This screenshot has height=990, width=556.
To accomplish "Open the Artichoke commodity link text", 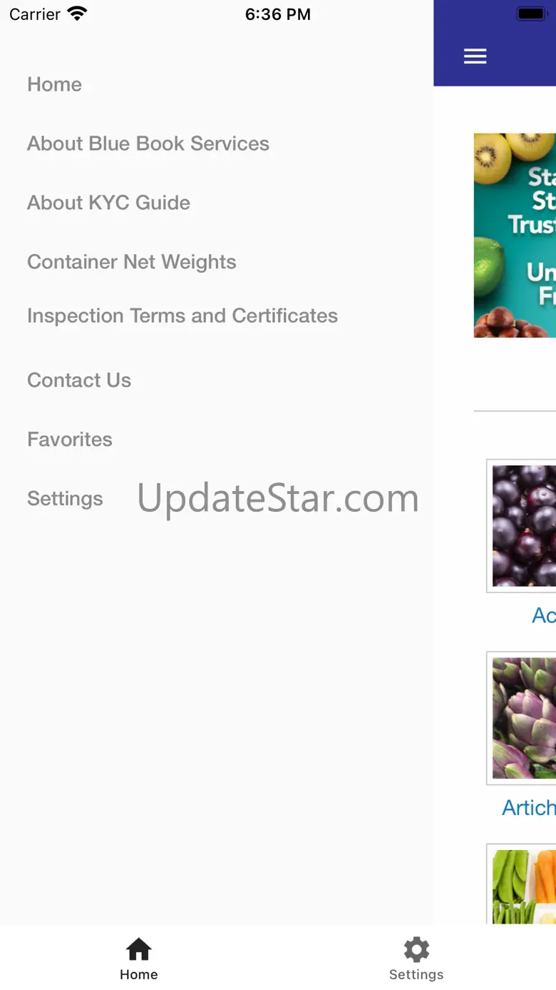I will [x=529, y=807].
